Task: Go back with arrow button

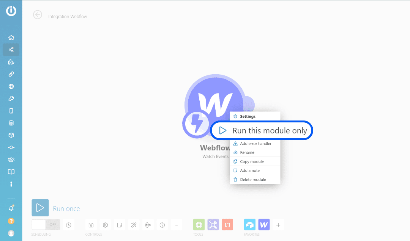Action: [x=38, y=15]
